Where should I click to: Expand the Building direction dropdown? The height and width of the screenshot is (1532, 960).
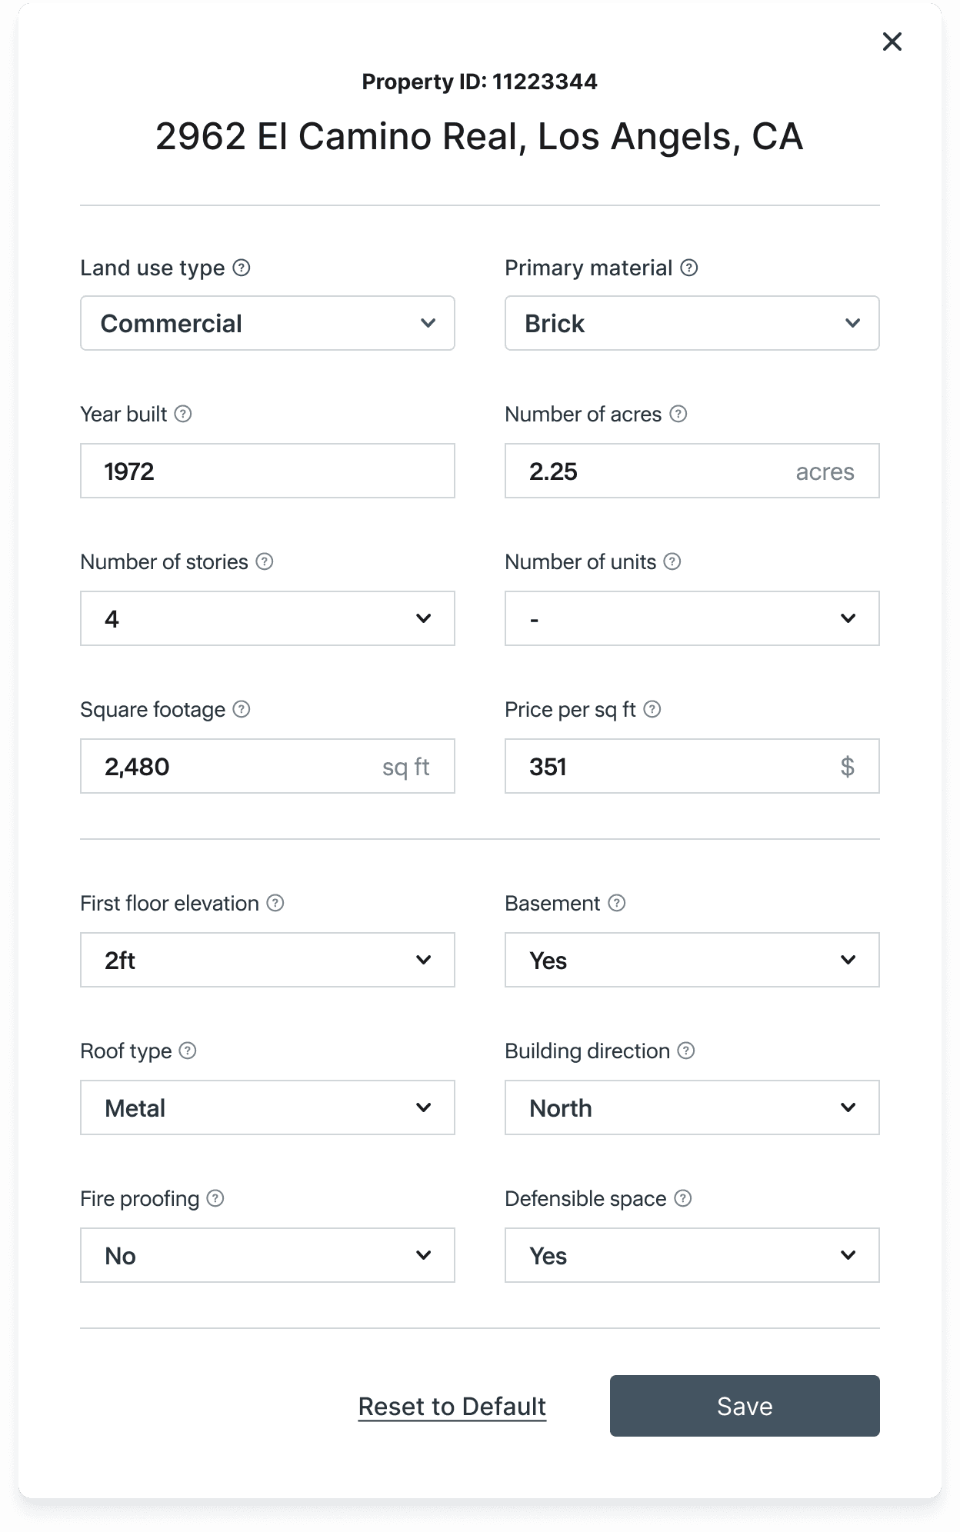(692, 1107)
